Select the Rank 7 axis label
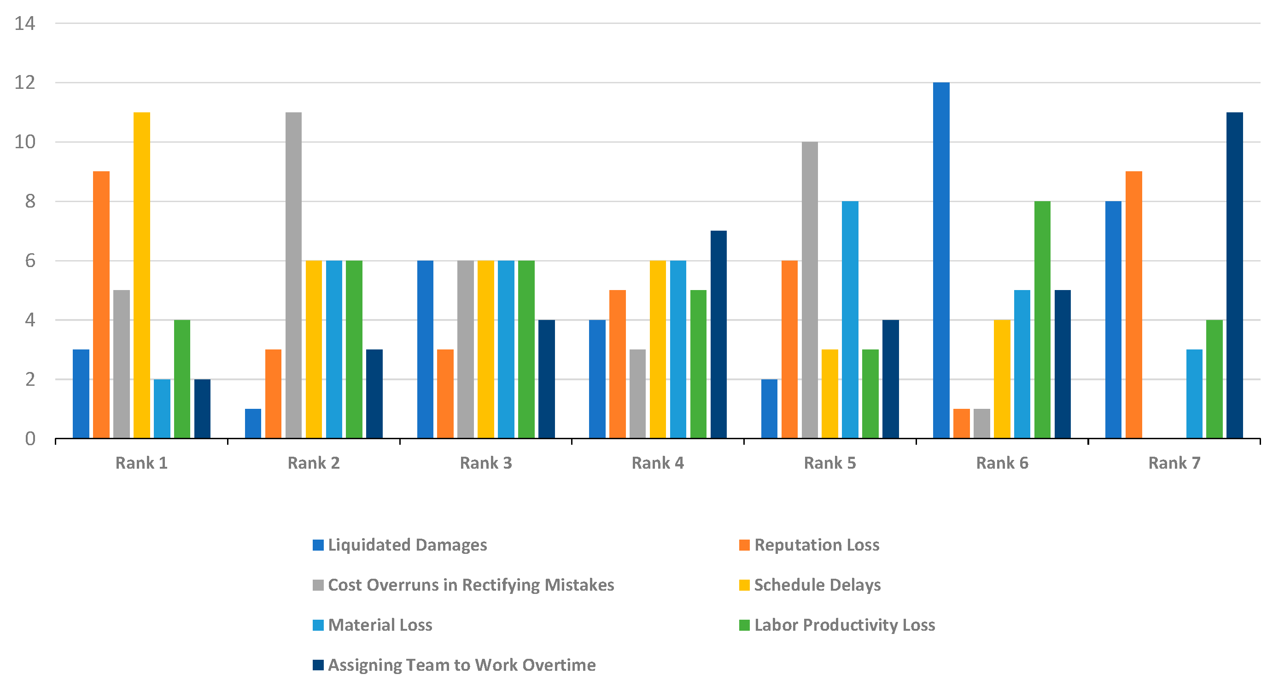 [x=1174, y=463]
